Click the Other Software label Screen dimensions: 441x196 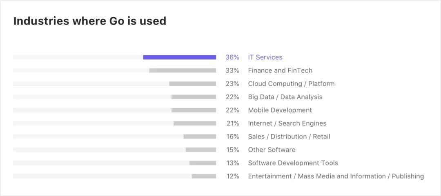tap(272, 150)
